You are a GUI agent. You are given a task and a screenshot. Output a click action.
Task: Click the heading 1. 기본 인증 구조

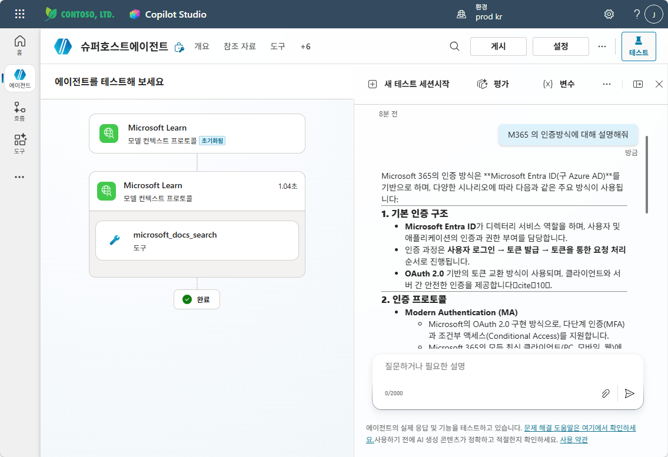[414, 214]
